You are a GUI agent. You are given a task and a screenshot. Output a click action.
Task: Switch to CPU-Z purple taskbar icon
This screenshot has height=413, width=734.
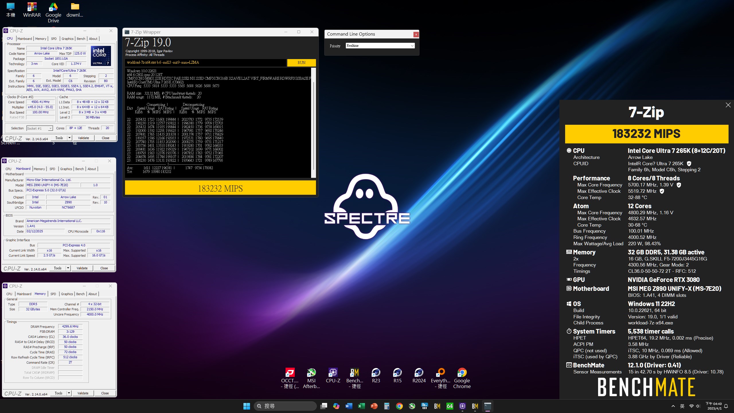click(x=462, y=406)
